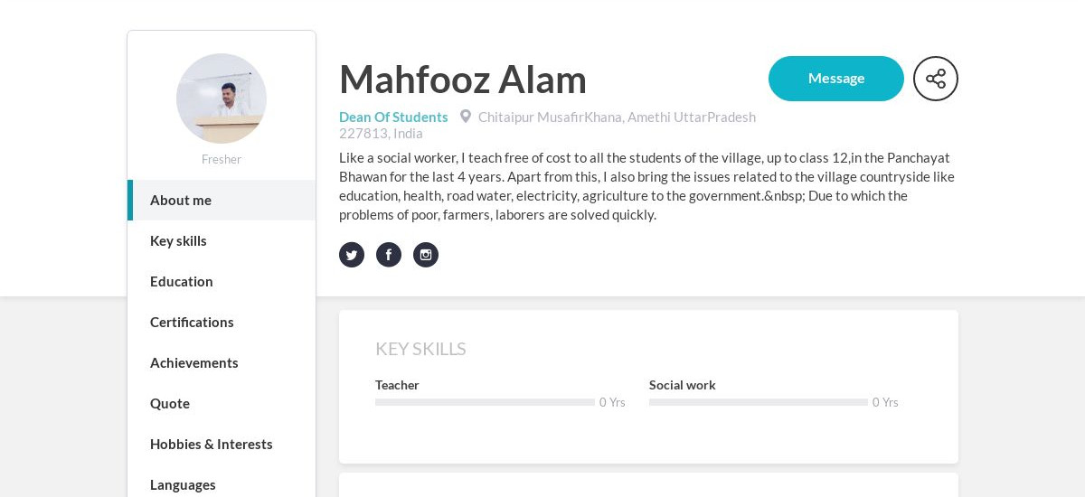Open the Facebook profile icon
The image size is (1085, 497).
[x=389, y=255]
